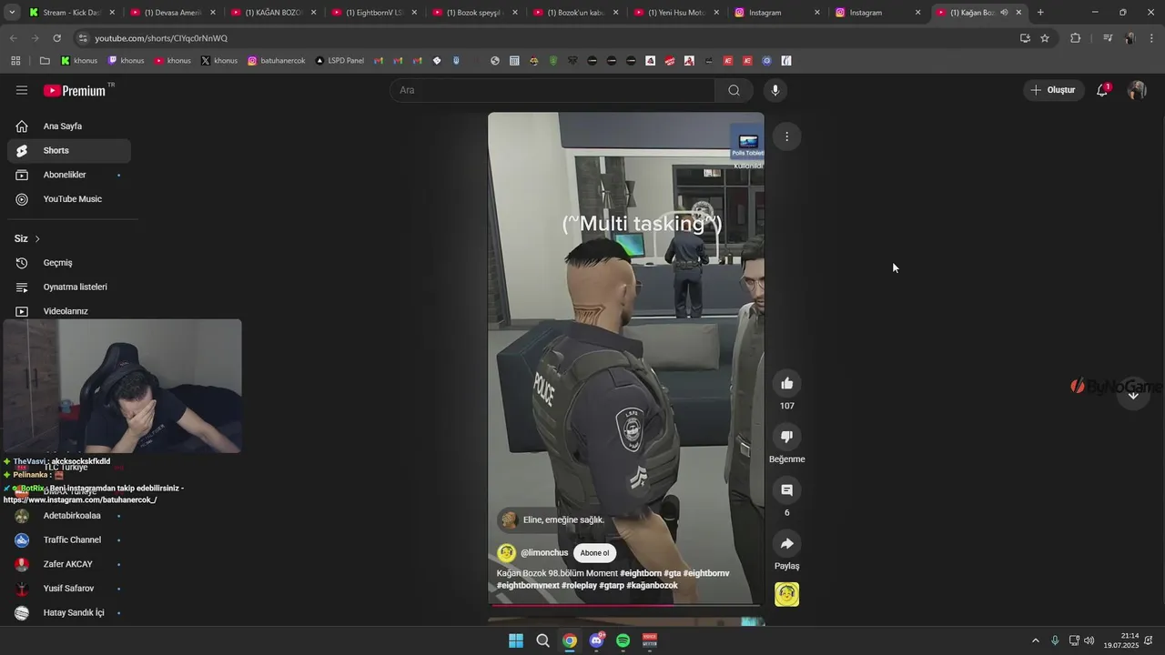This screenshot has width=1165, height=655.
Task: Open the account avatar menu
Action: [x=1137, y=90]
